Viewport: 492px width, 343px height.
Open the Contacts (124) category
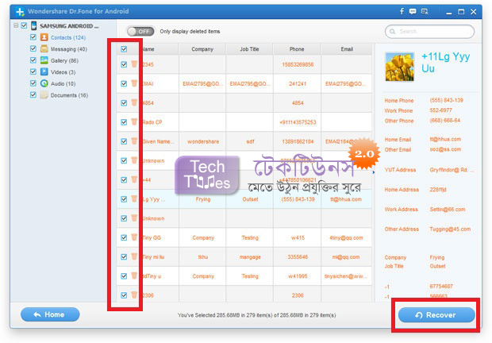click(68, 37)
